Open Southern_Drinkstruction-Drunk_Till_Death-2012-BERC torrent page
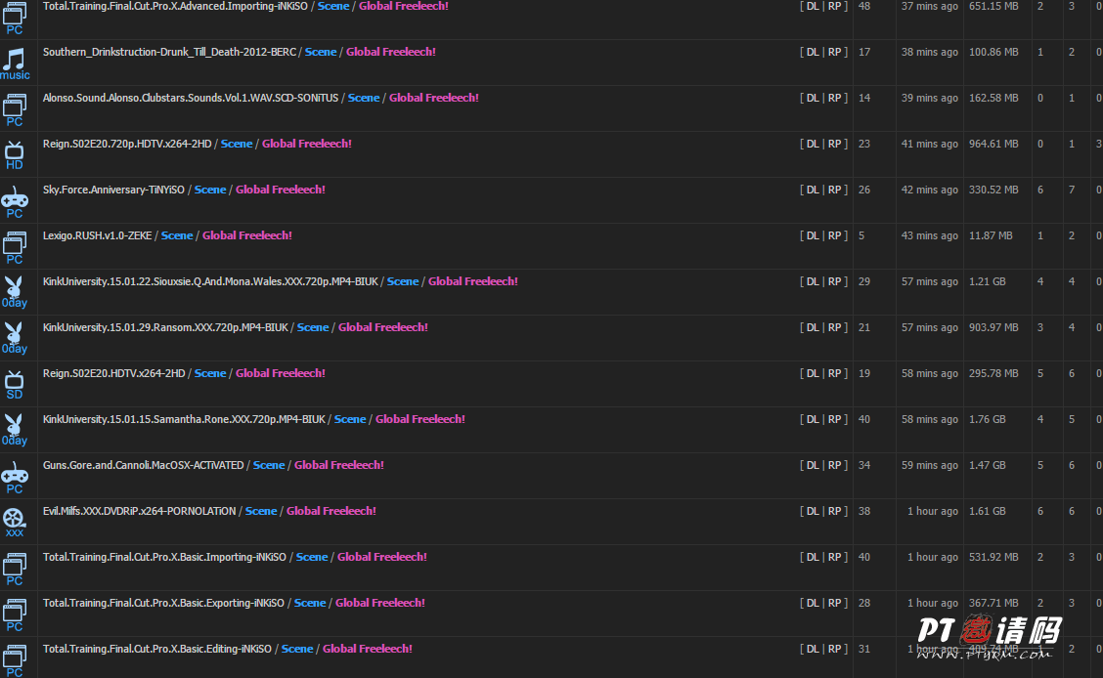The image size is (1103, 678). point(169,52)
